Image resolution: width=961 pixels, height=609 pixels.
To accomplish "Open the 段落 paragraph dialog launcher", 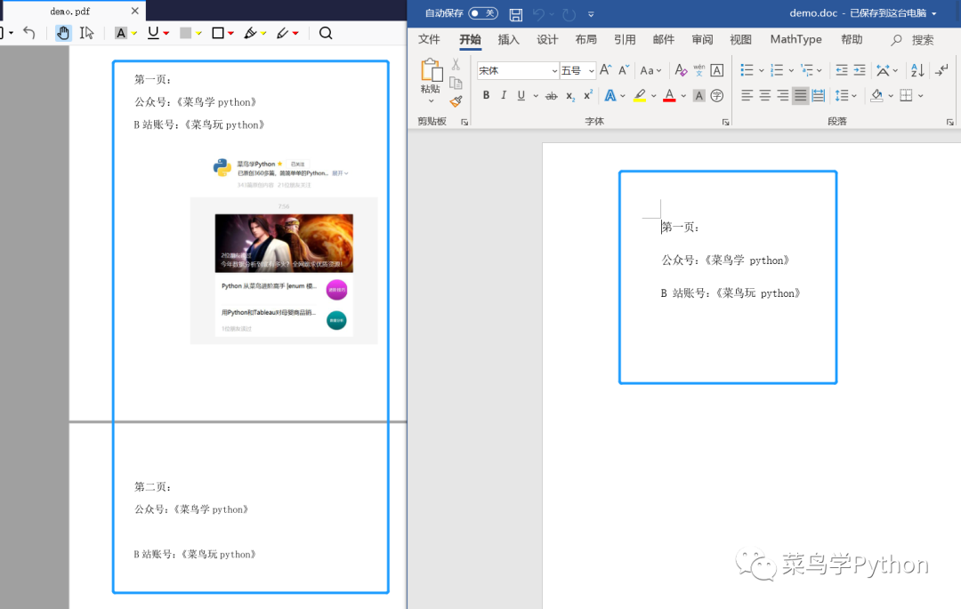I will pyautogui.click(x=950, y=122).
